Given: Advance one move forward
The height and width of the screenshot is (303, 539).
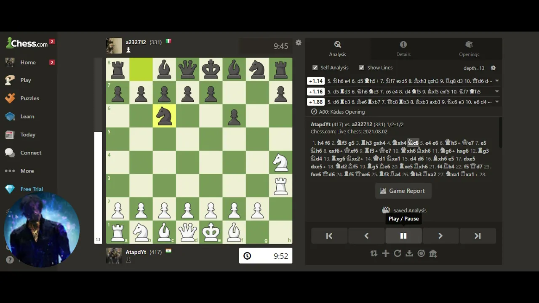Looking at the screenshot, I should [x=440, y=236].
